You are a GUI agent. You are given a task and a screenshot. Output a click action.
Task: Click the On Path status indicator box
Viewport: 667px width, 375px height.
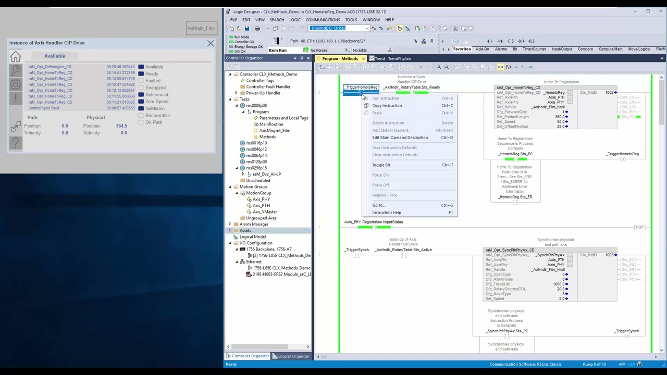tap(141, 122)
